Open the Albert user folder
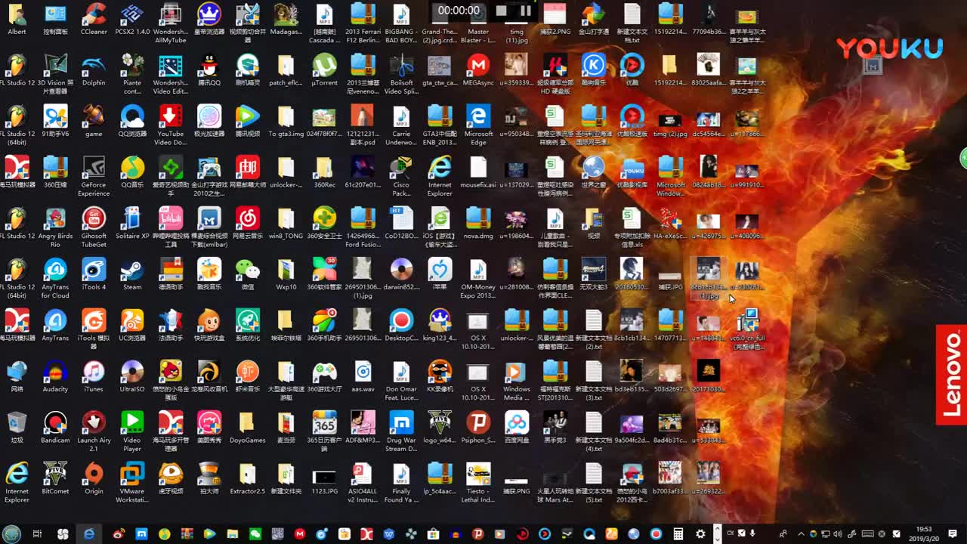 point(17,20)
